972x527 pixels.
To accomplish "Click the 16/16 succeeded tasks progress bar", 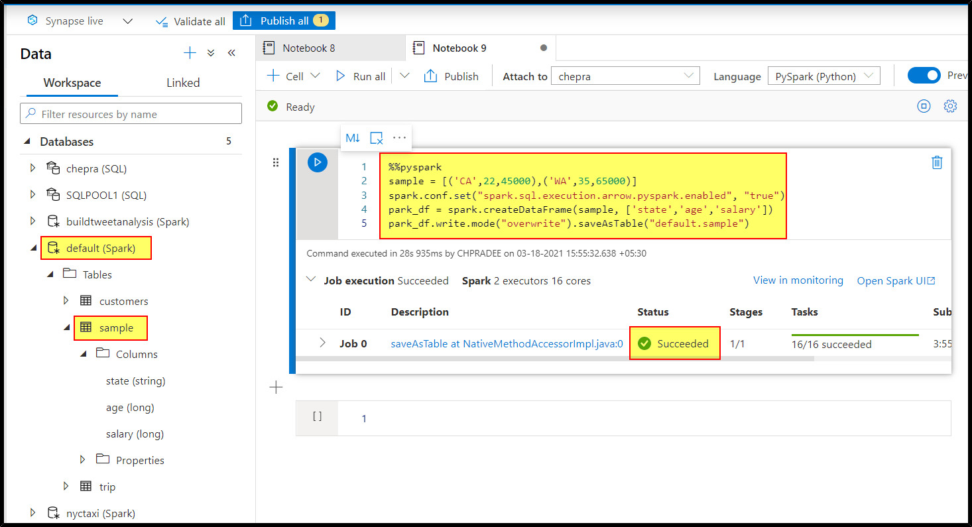I will [855, 335].
